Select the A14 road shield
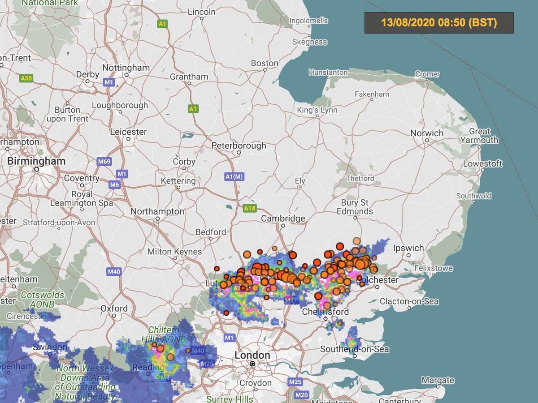Viewport: 538px width, 403px height. 249,208
